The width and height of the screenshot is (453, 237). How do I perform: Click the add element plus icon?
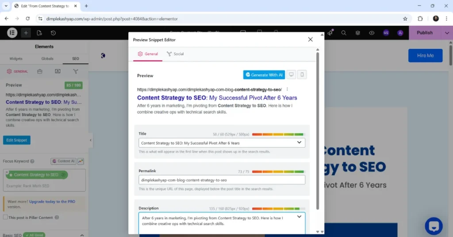26,33
